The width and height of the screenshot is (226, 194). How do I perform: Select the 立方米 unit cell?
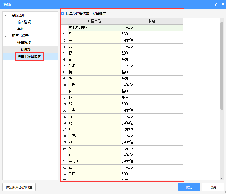(94, 136)
